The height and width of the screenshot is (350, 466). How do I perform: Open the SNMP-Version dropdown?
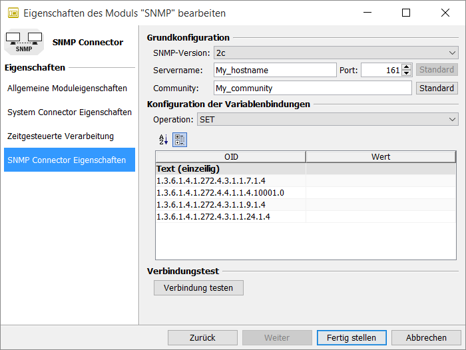click(x=336, y=53)
